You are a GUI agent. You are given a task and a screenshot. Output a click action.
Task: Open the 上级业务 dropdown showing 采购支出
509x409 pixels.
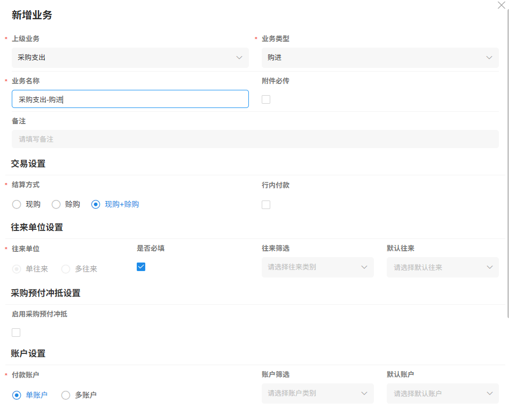[130, 57]
